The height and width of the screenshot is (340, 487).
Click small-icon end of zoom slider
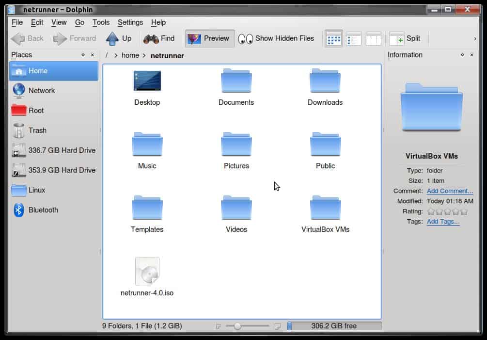coord(218,326)
